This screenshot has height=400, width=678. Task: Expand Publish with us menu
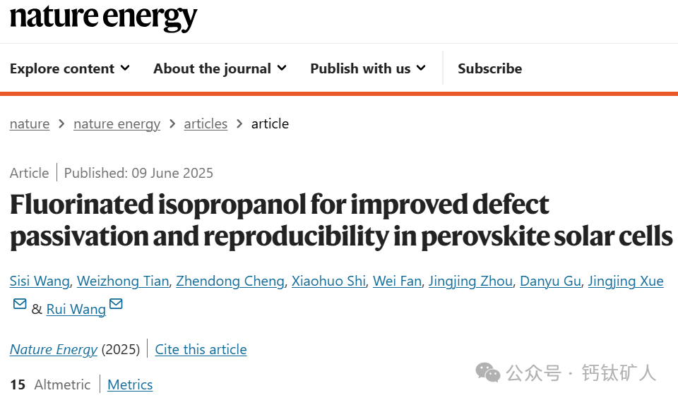coord(368,68)
